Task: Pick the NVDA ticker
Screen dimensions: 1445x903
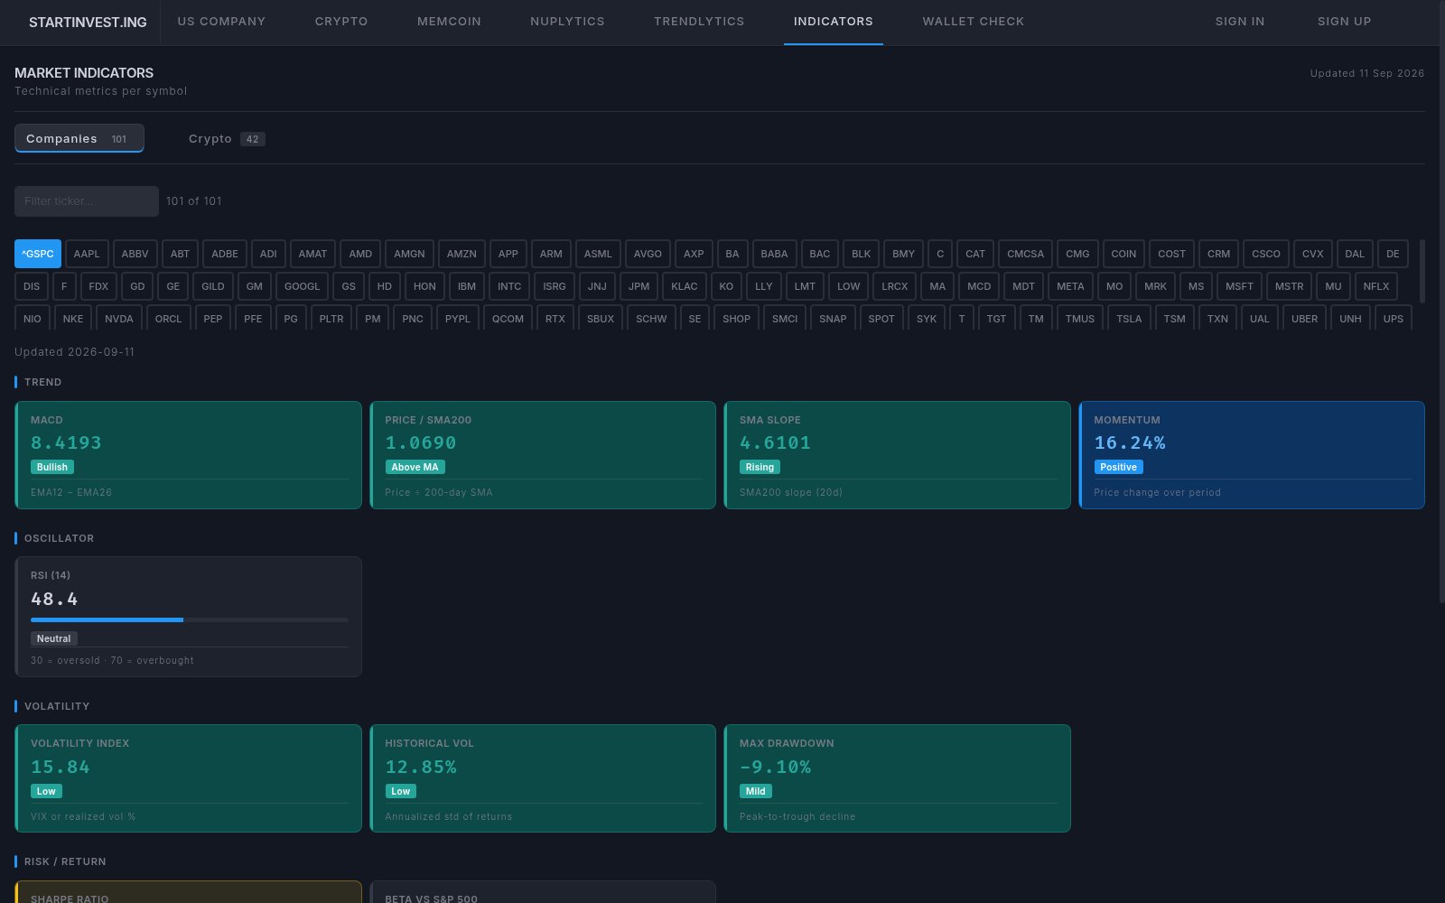Action: (119, 319)
